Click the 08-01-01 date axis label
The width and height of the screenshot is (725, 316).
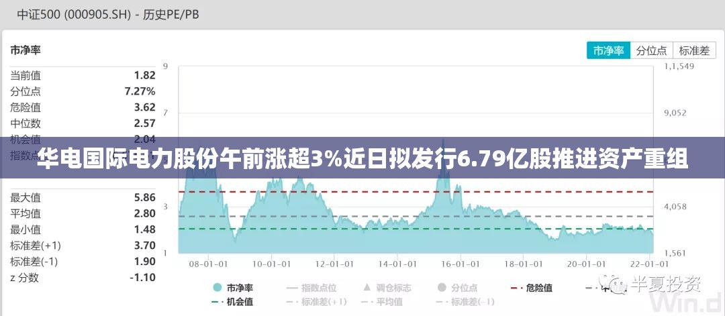coord(209,264)
